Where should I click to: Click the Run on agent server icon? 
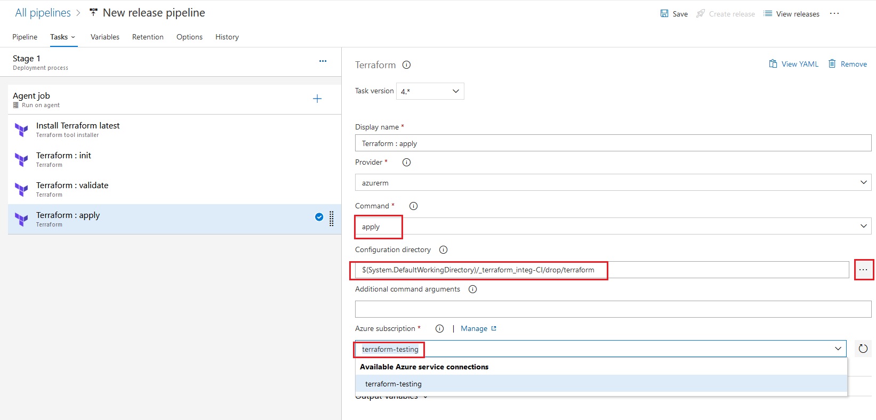[x=16, y=105]
